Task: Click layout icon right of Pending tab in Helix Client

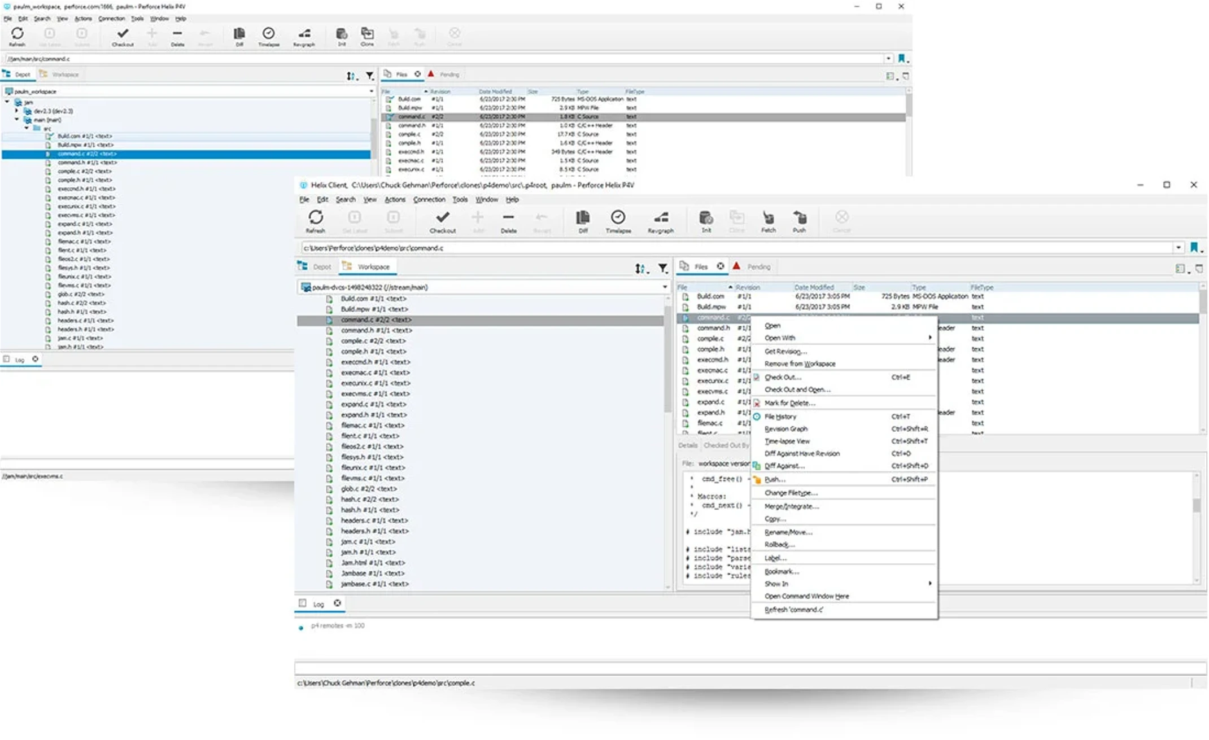Action: pyautogui.click(x=1180, y=269)
